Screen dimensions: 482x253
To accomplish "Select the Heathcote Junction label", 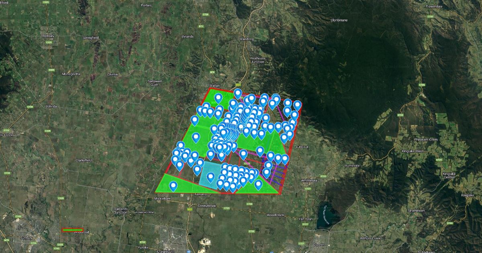I will click(x=257, y=60).
